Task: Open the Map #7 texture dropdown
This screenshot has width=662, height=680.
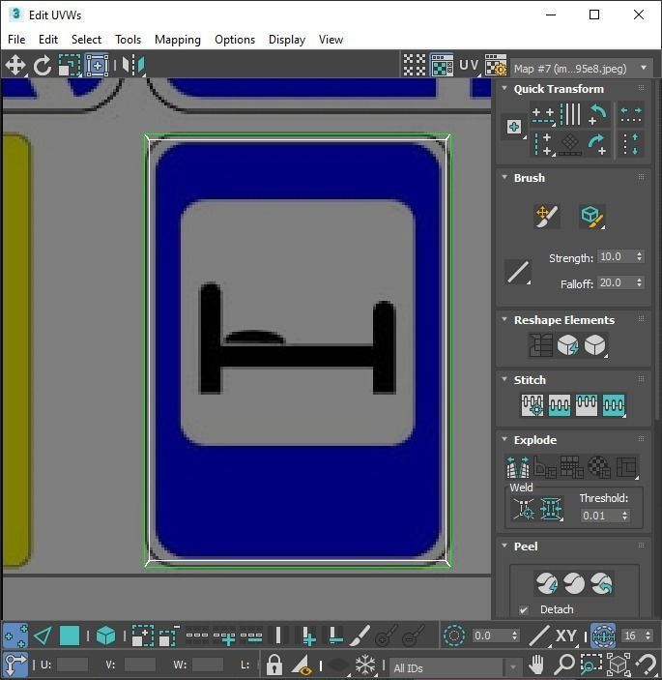Action: (x=581, y=68)
